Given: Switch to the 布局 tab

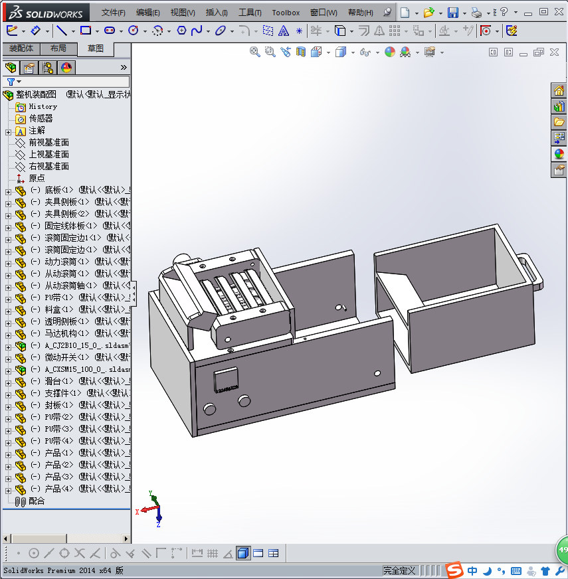Looking at the screenshot, I should point(58,48).
